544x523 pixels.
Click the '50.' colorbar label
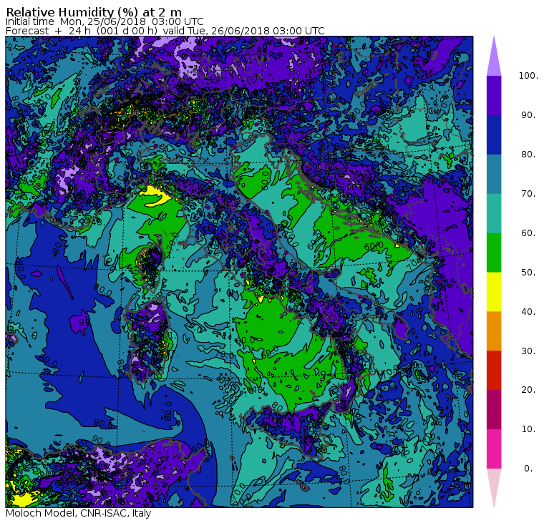tap(528, 273)
